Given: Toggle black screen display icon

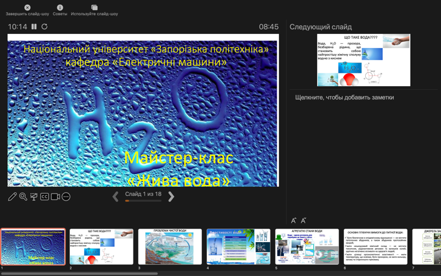Looking at the screenshot, I should pos(34,197).
